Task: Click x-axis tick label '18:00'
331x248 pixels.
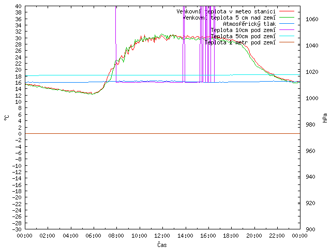Action: point(231,236)
